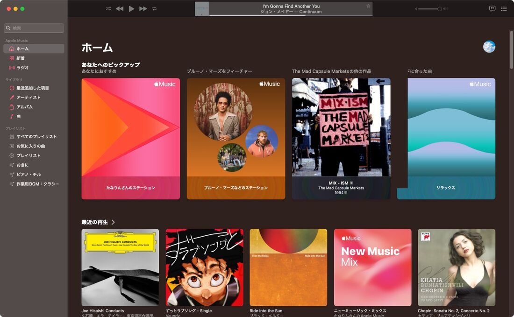Open 曲 in library
Image resolution: width=514 pixels, height=317 pixels.
coord(34,116)
